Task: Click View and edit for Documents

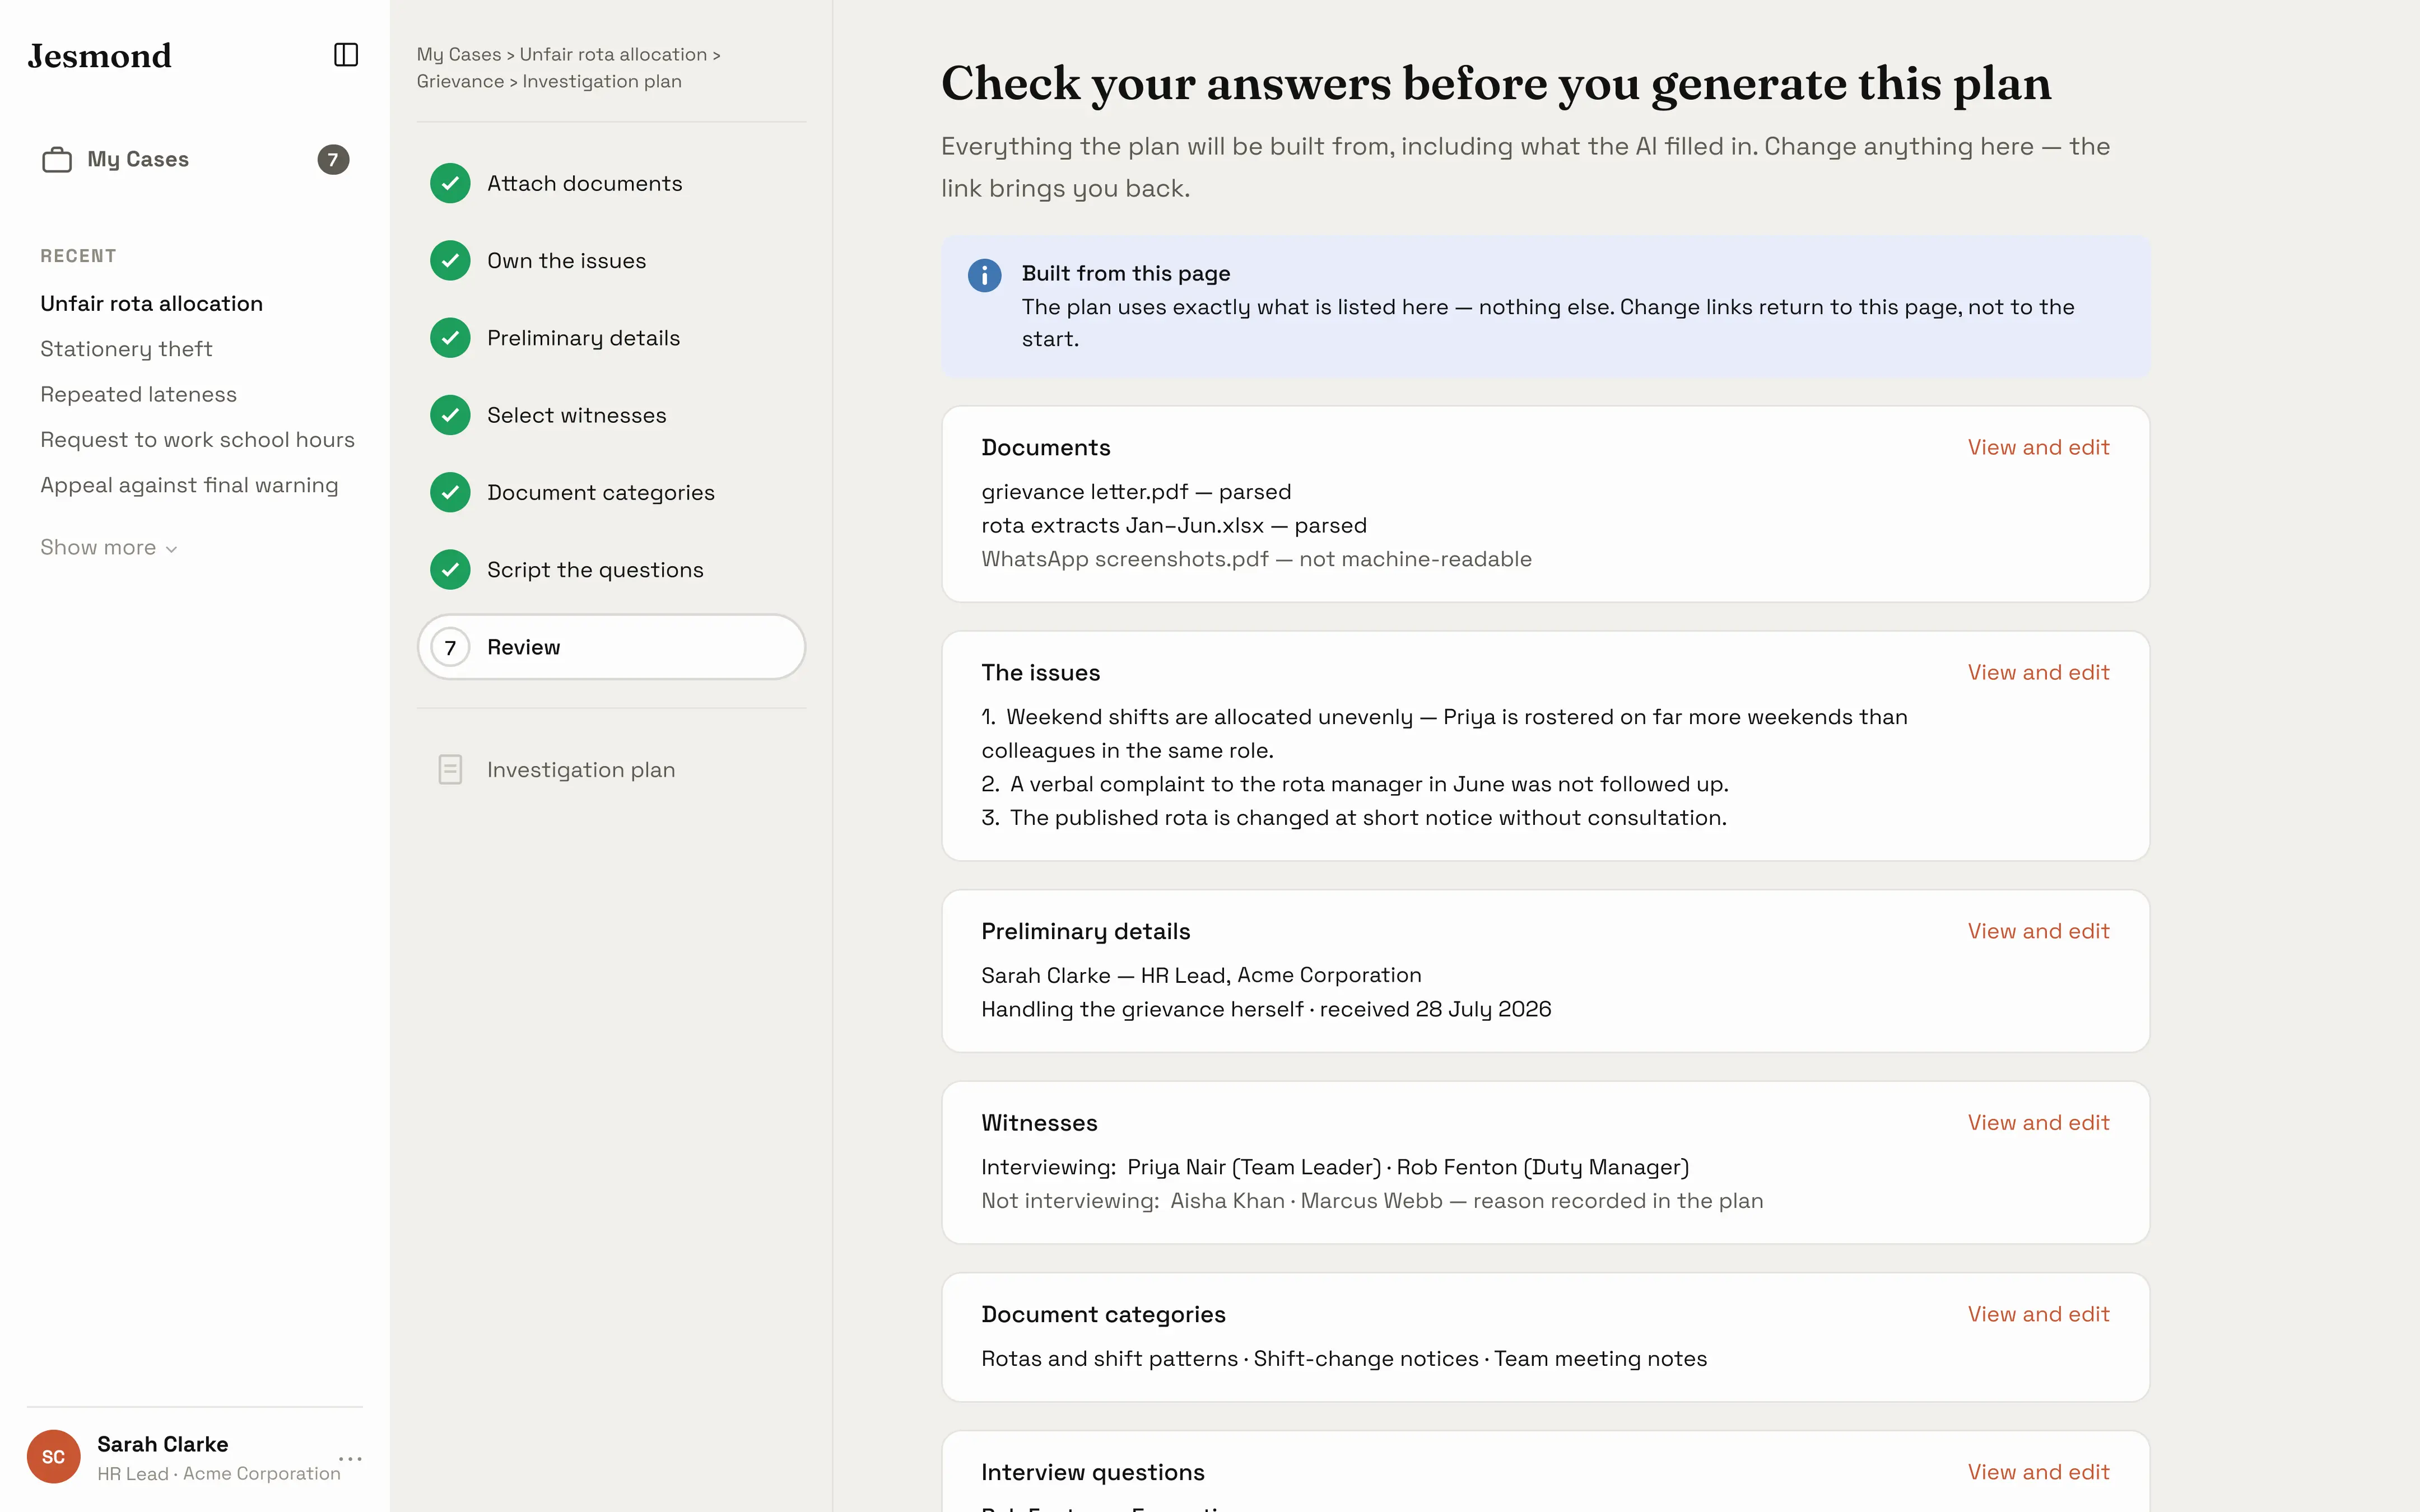Action: pos(2038,448)
